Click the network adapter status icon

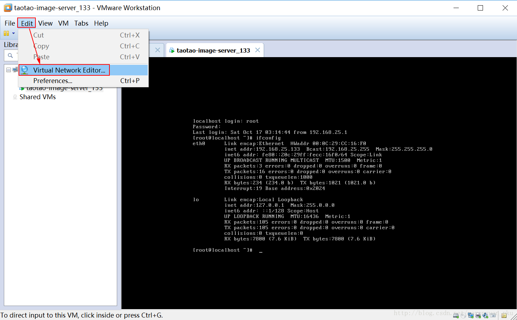pos(471,315)
